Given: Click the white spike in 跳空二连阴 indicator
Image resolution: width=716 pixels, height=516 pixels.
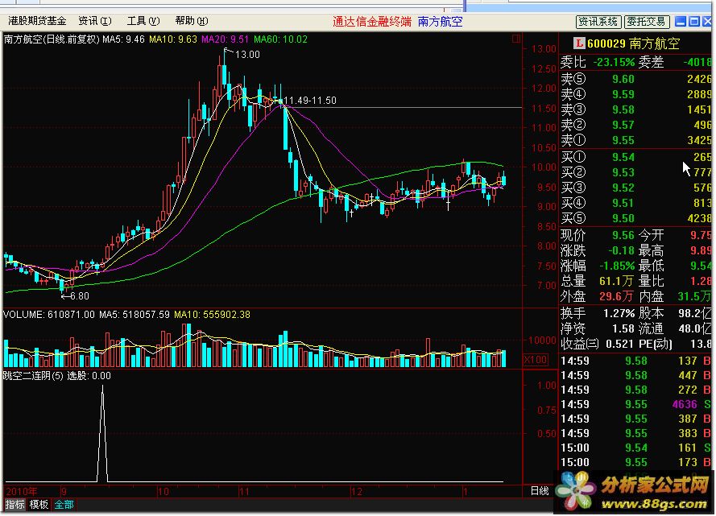Looking at the screenshot, I should [102, 433].
